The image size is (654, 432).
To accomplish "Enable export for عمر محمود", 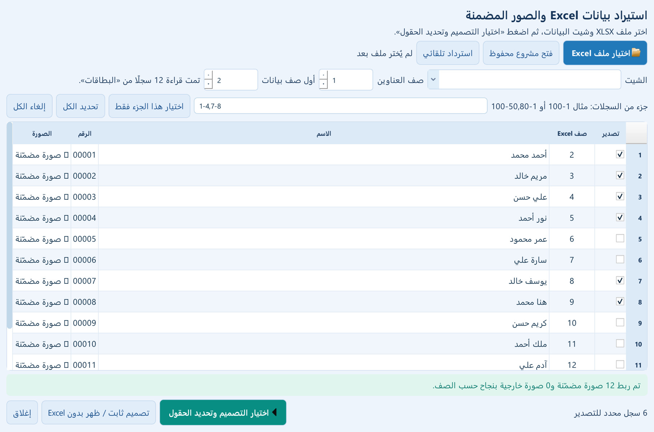I will pos(620,238).
